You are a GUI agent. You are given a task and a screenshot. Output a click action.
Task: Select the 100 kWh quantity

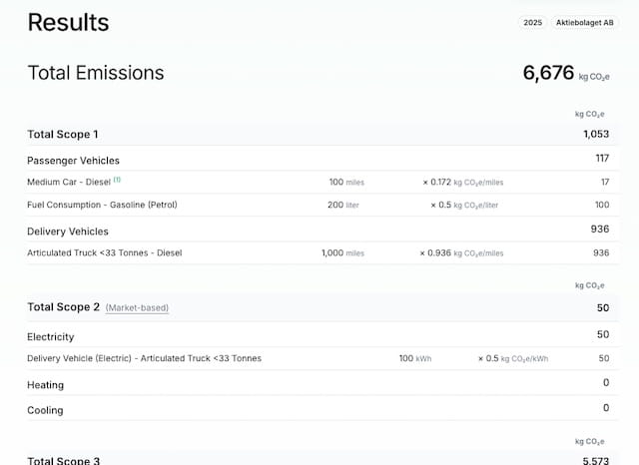415,358
